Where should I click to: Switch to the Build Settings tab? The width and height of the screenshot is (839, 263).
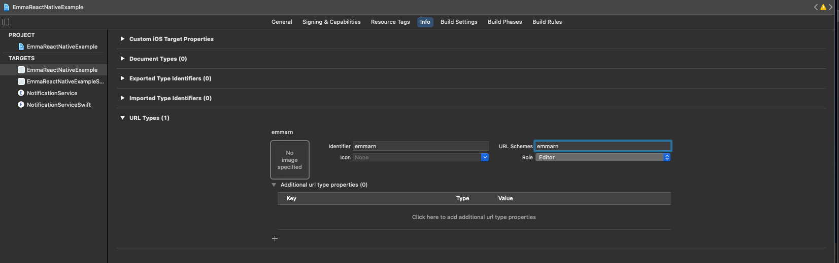pyautogui.click(x=458, y=22)
